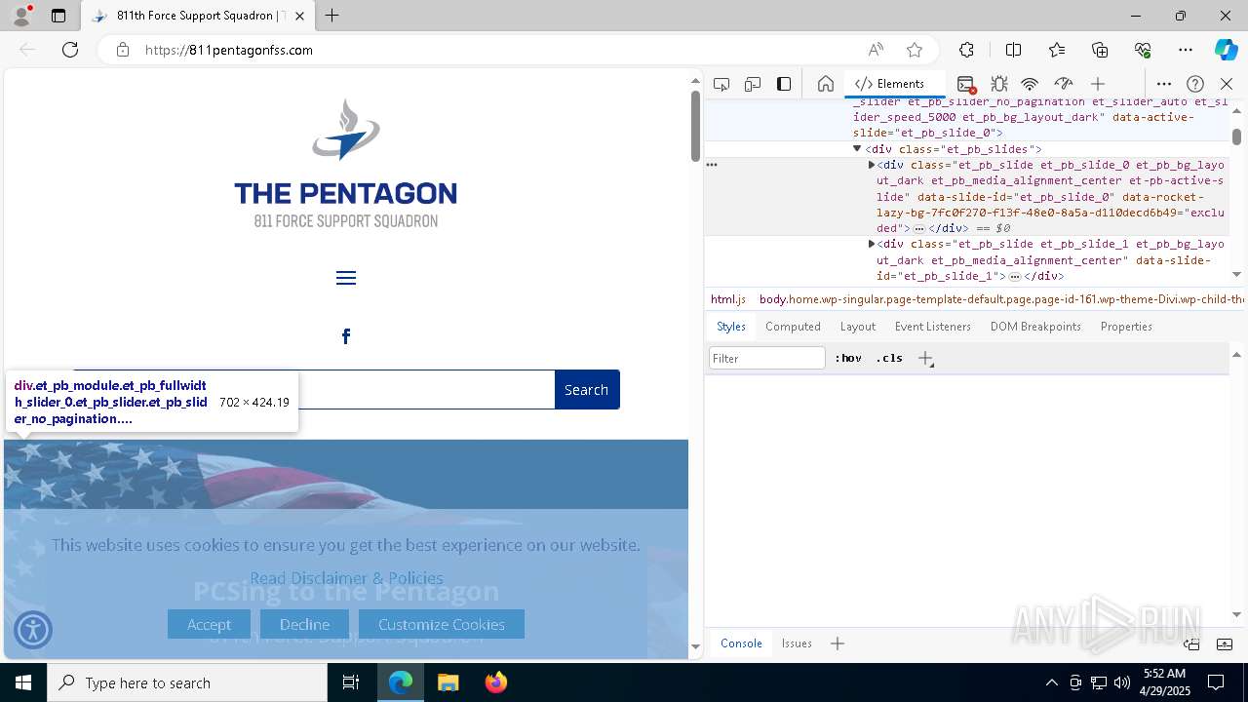Add more tools with plus icon
1248x702 pixels.
click(x=1098, y=84)
